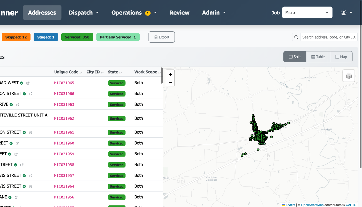The height and width of the screenshot is (207, 362).
Task: Filter by Skipped: 12 status
Action: (16, 37)
